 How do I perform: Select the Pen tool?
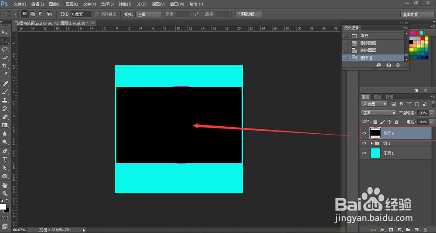(x=5, y=151)
